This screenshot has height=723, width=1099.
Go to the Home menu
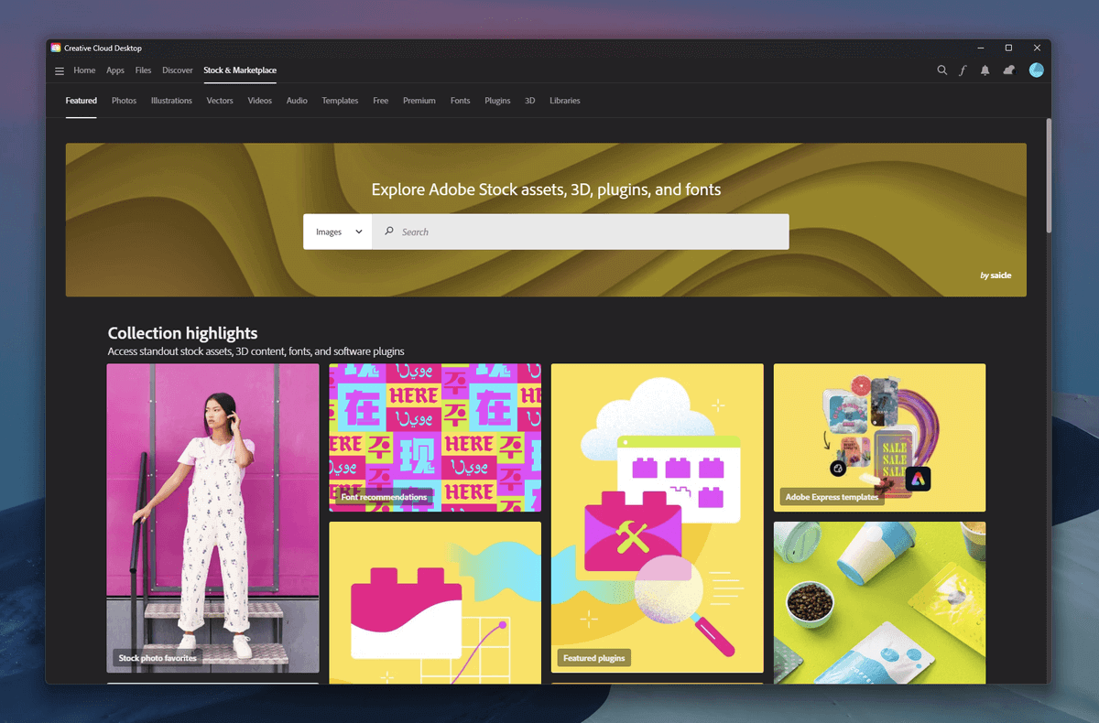pyautogui.click(x=84, y=70)
